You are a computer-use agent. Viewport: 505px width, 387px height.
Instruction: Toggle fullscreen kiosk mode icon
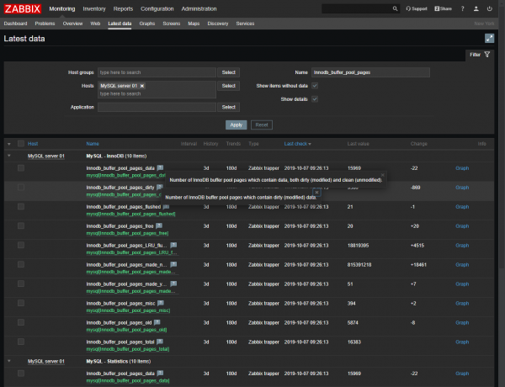tap(490, 39)
